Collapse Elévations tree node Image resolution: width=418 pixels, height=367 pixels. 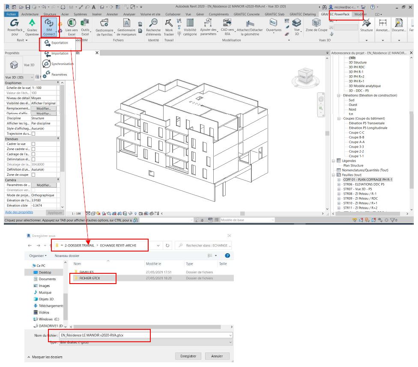(339, 95)
